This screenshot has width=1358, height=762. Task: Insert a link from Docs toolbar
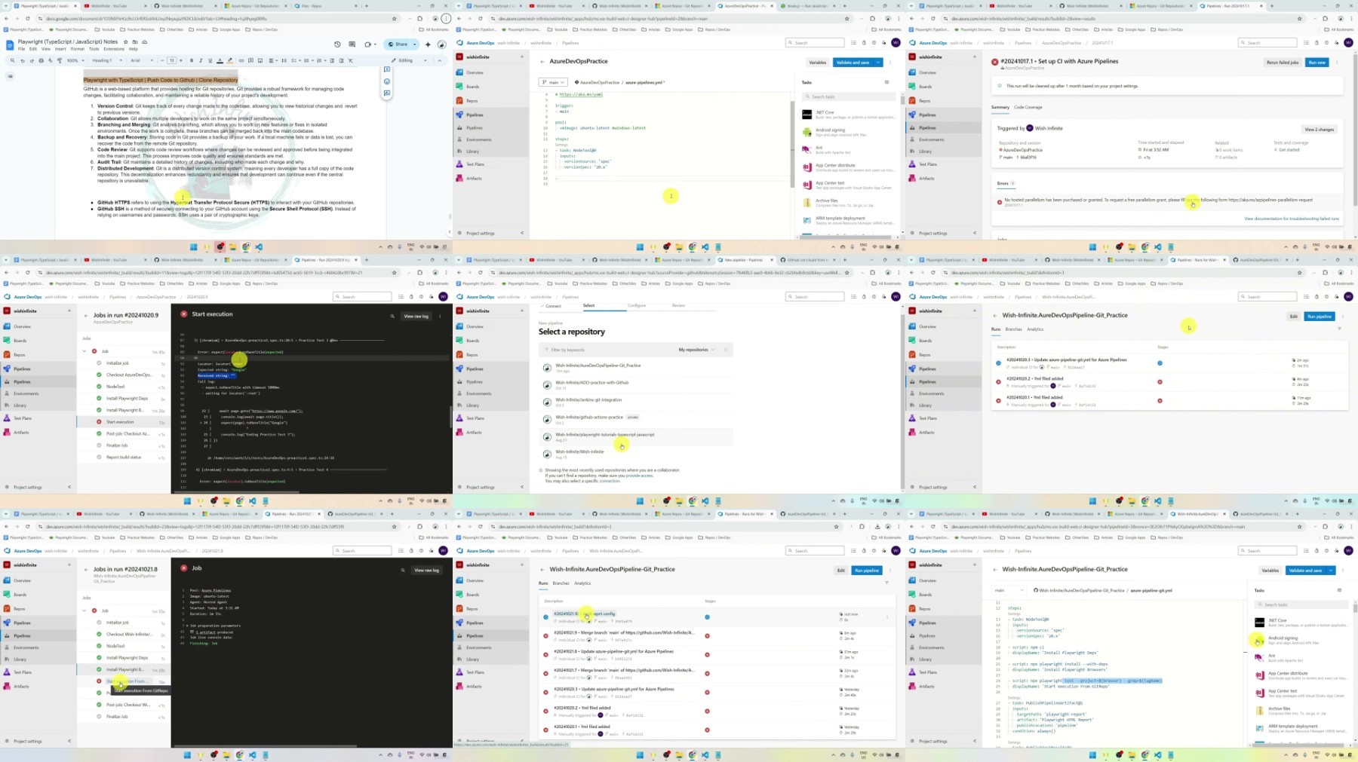click(241, 60)
